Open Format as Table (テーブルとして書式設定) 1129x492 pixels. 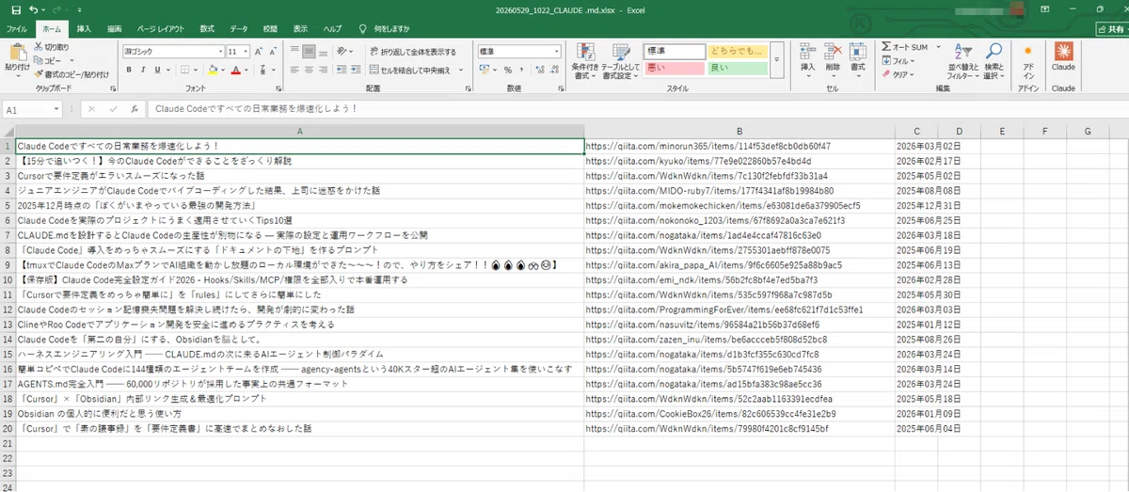(x=621, y=61)
